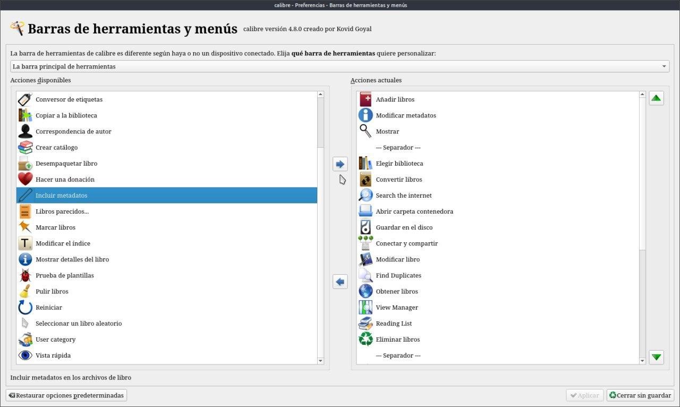Select Find Duplicates in current actions
Screen dimensions: 680x407
pos(498,275)
